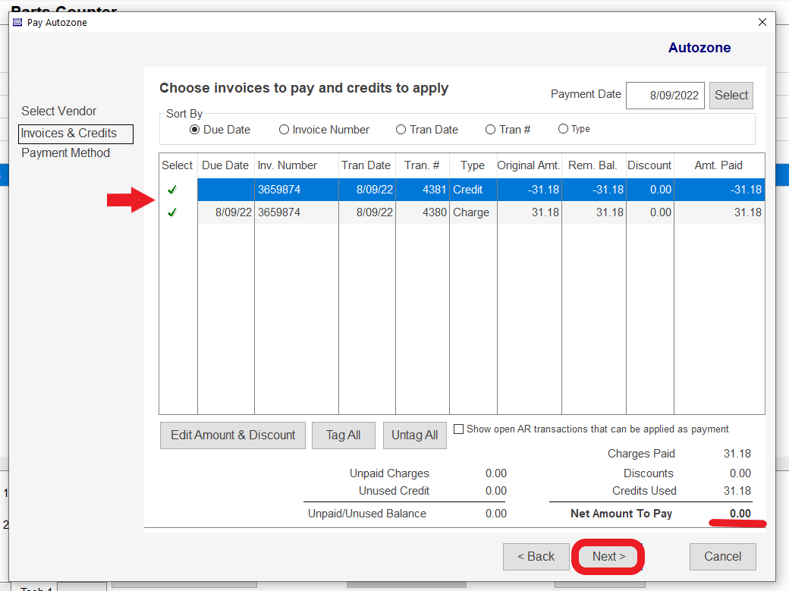
Task: Click the Autozone vendor heading
Action: (699, 48)
